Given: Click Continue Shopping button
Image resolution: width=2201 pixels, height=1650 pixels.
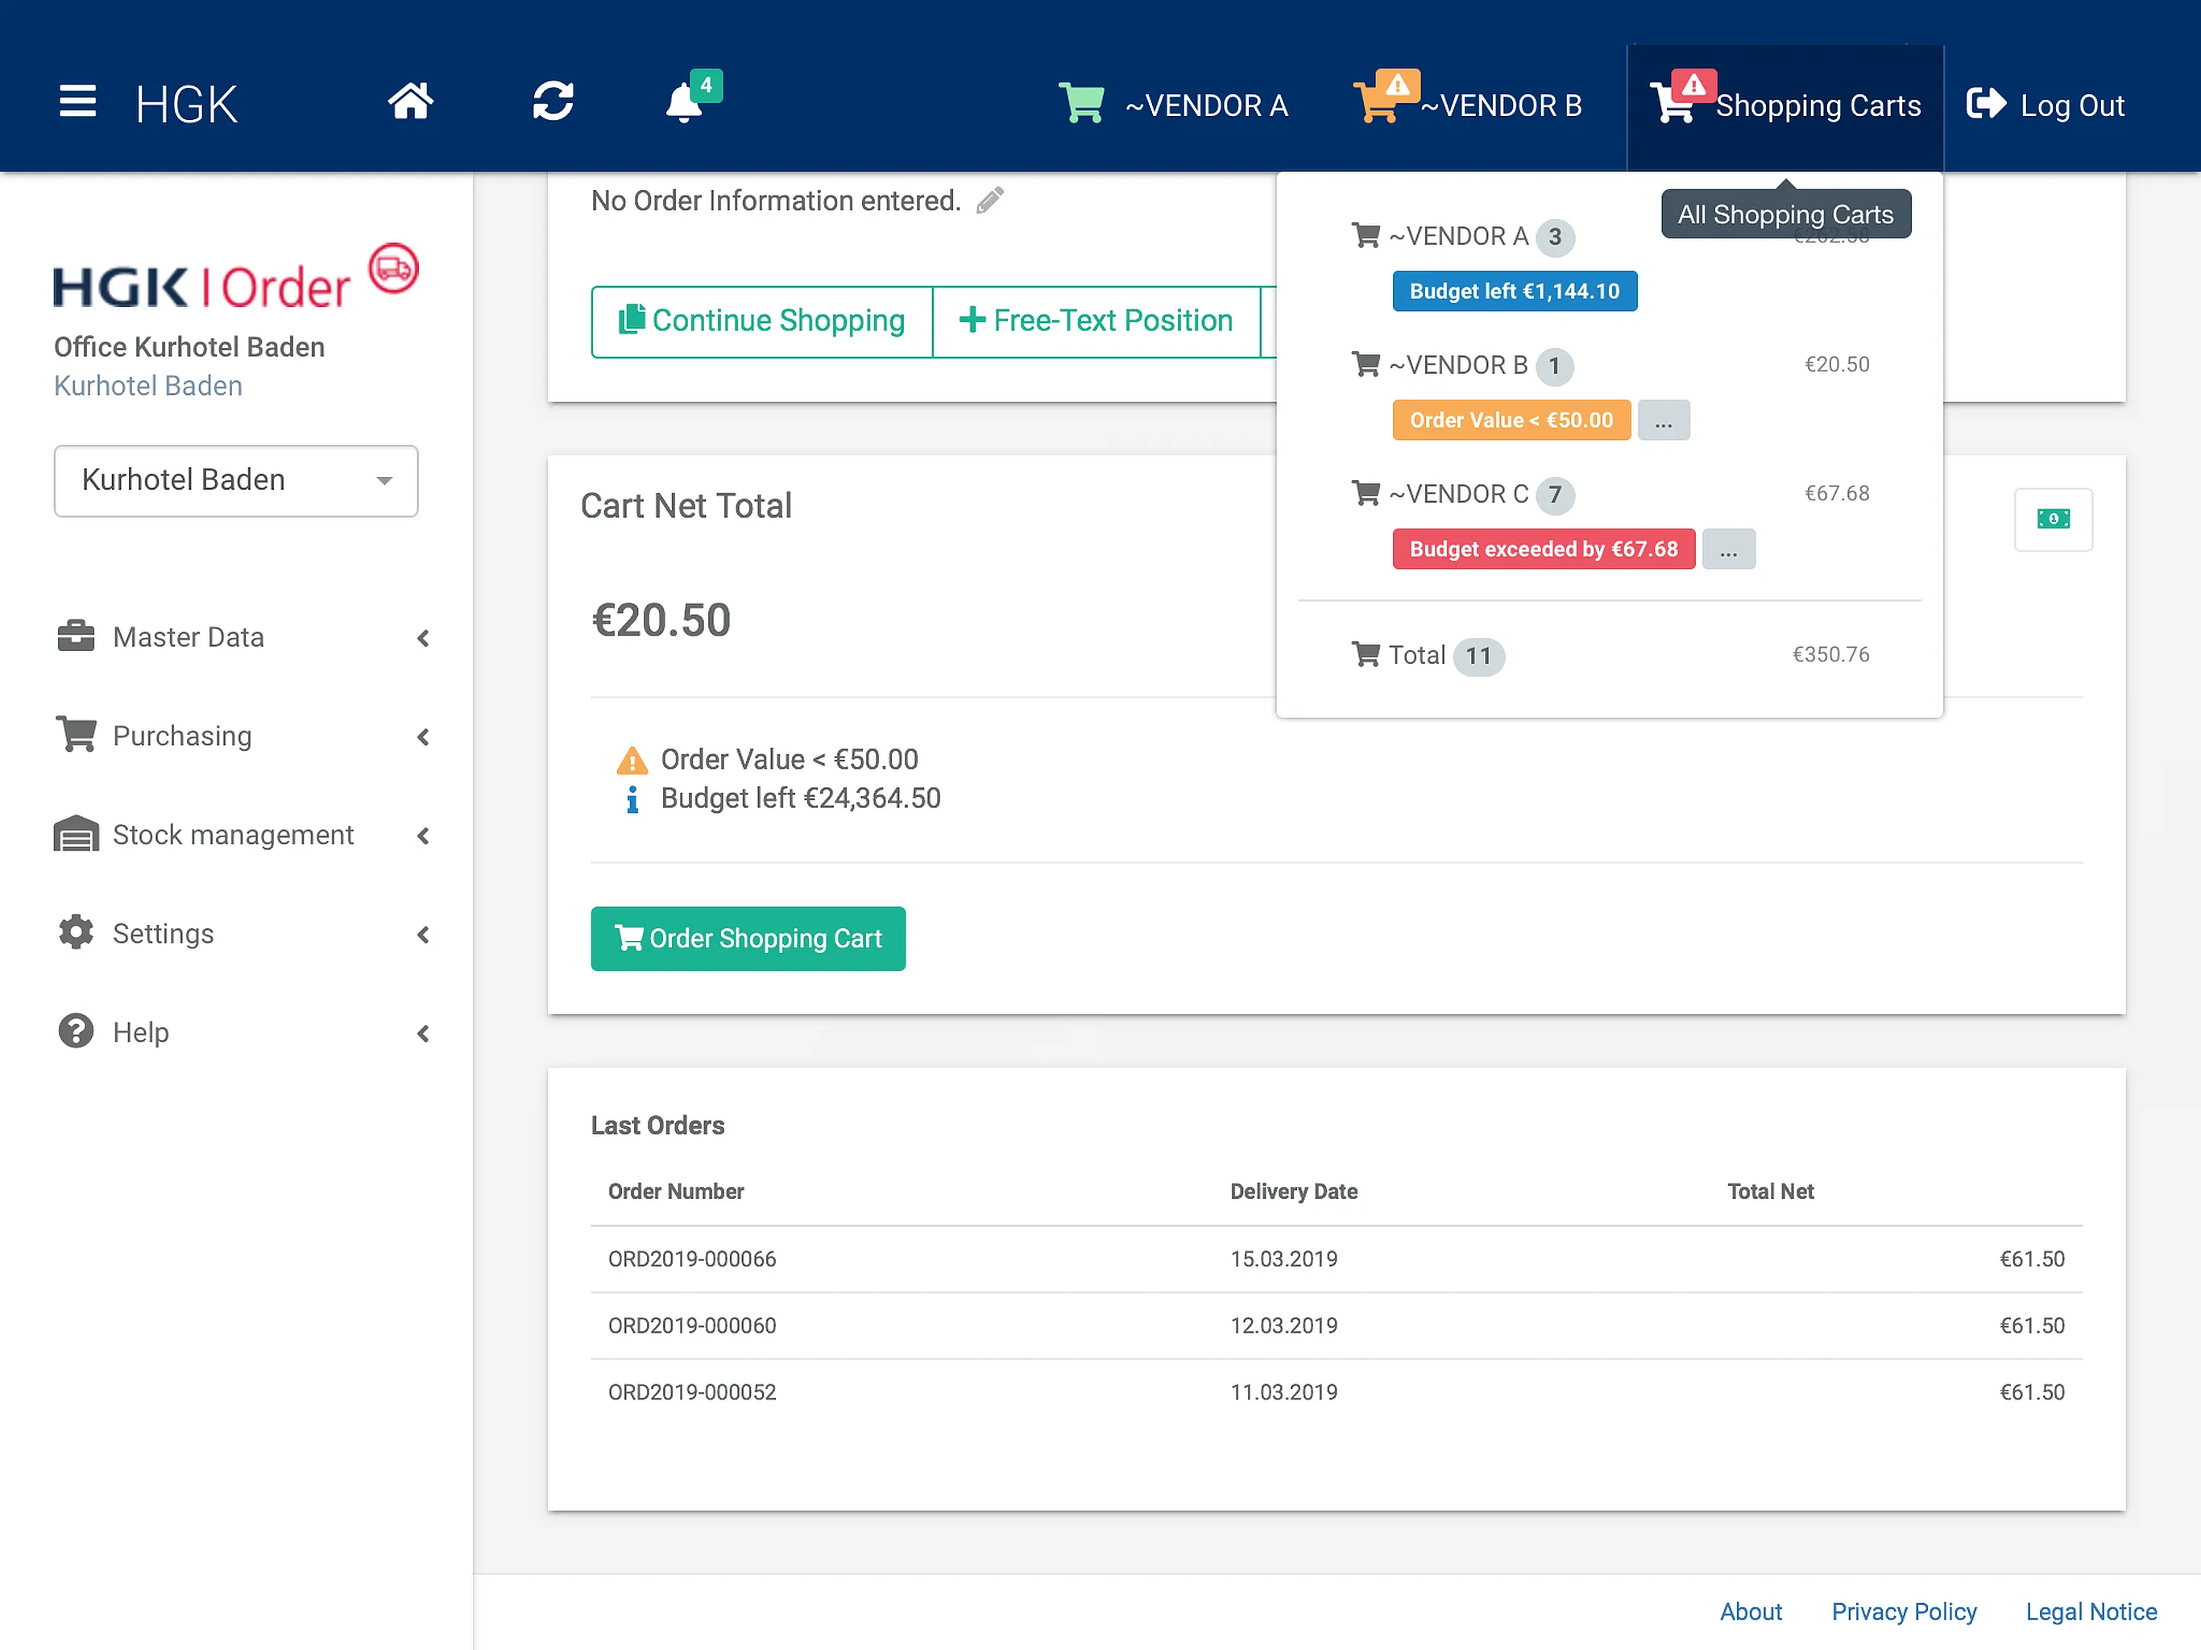Looking at the screenshot, I should 761,321.
